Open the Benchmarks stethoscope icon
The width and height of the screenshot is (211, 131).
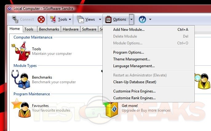[x=21, y=80]
